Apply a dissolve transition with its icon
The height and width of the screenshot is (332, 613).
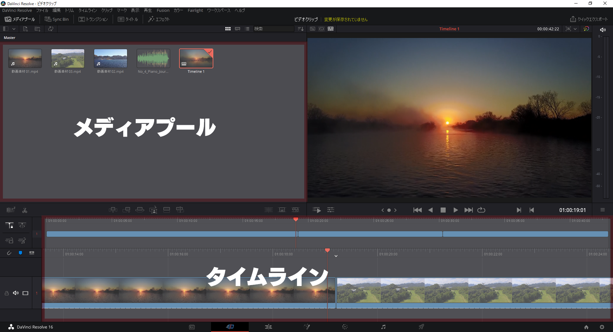point(282,210)
